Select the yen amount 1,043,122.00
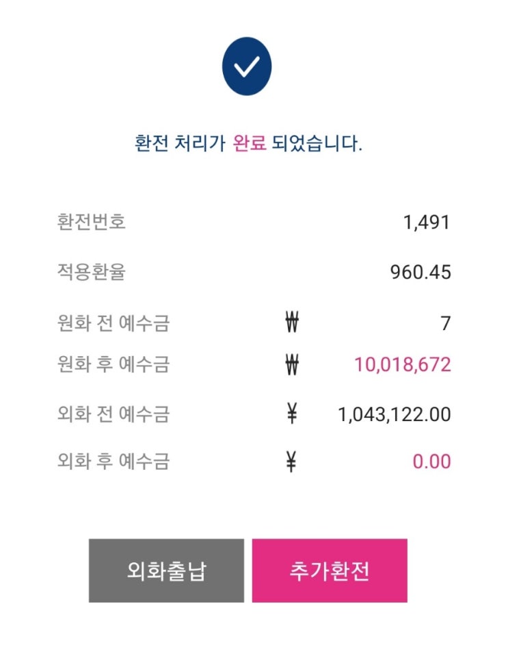This screenshot has height=667, width=508. pos(395,414)
